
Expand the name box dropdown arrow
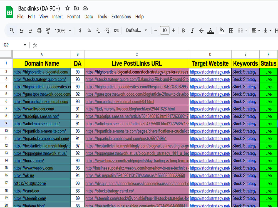pyautogui.click(x=25, y=45)
